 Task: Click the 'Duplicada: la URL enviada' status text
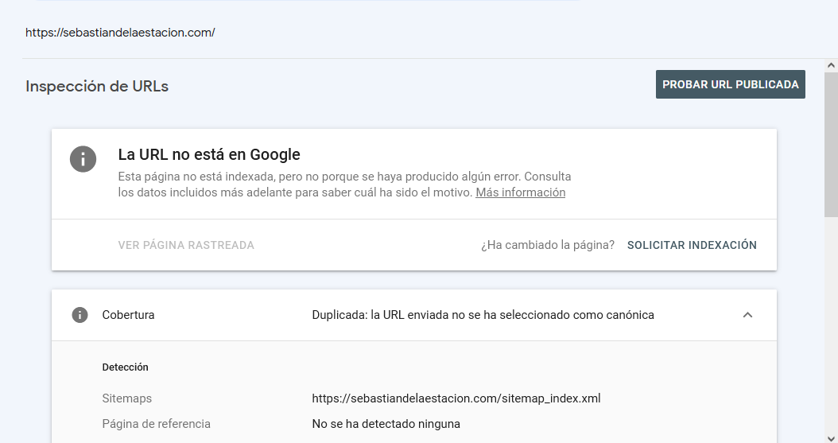pyautogui.click(x=483, y=315)
